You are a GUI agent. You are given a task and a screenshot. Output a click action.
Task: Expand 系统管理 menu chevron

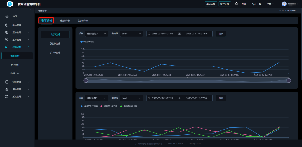[x=29, y=97]
